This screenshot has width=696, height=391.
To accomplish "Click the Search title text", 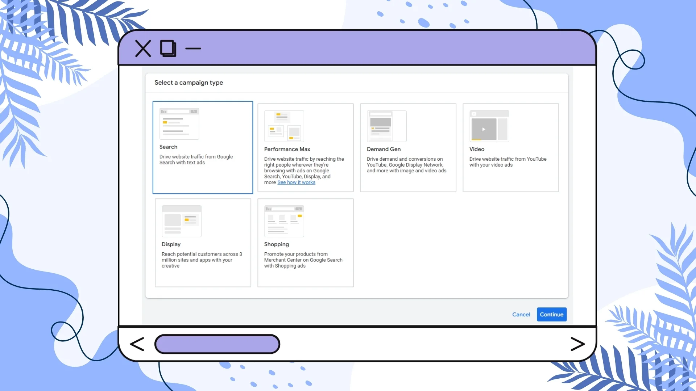I will pyautogui.click(x=168, y=147).
